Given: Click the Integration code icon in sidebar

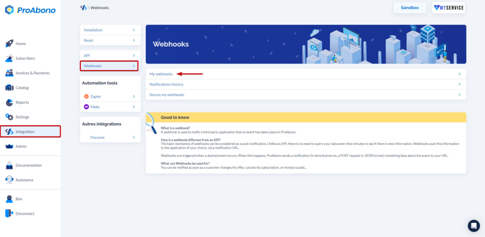Looking at the screenshot, I should pyautogui.click(x=9, y=132).
